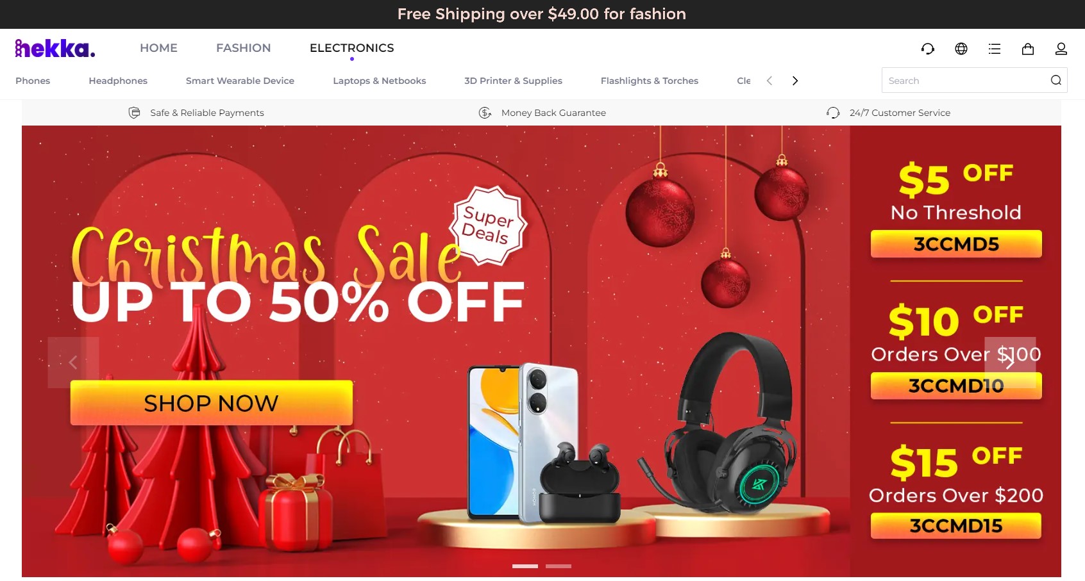Show previous categories with left chevron
The width and height of the screenshot is (1085, 581).
tap(770, 81)
